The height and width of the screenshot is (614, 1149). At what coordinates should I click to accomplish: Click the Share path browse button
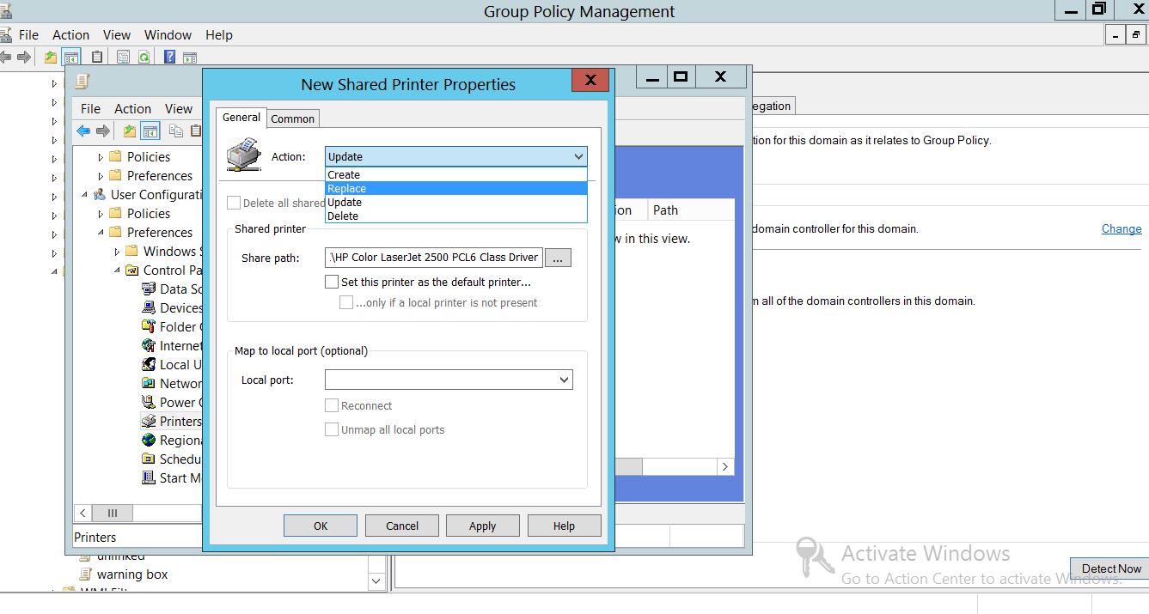[x=558, y=258]
